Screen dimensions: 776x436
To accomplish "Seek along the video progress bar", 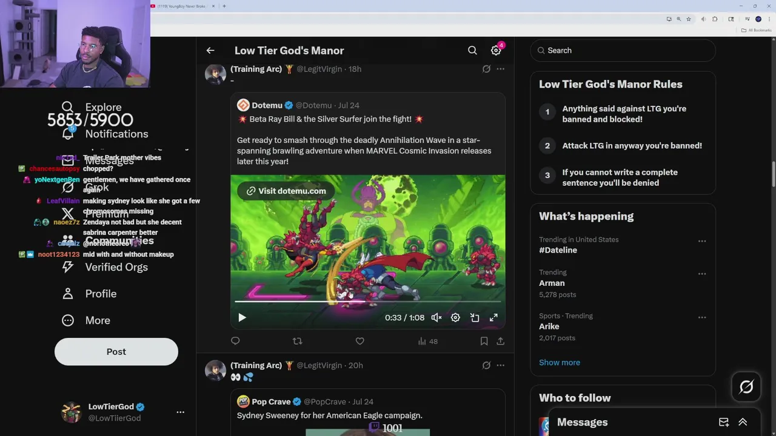I will pyautogui.click(x=367, y=301).
